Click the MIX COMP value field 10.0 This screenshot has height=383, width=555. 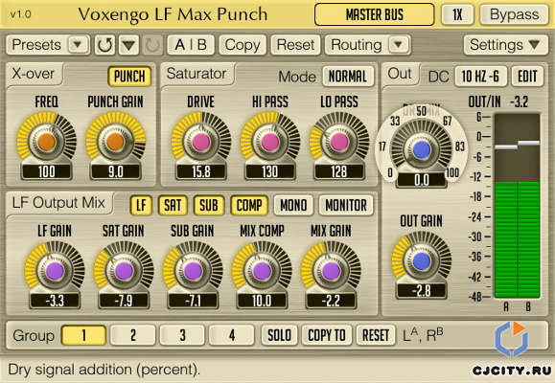262,301
